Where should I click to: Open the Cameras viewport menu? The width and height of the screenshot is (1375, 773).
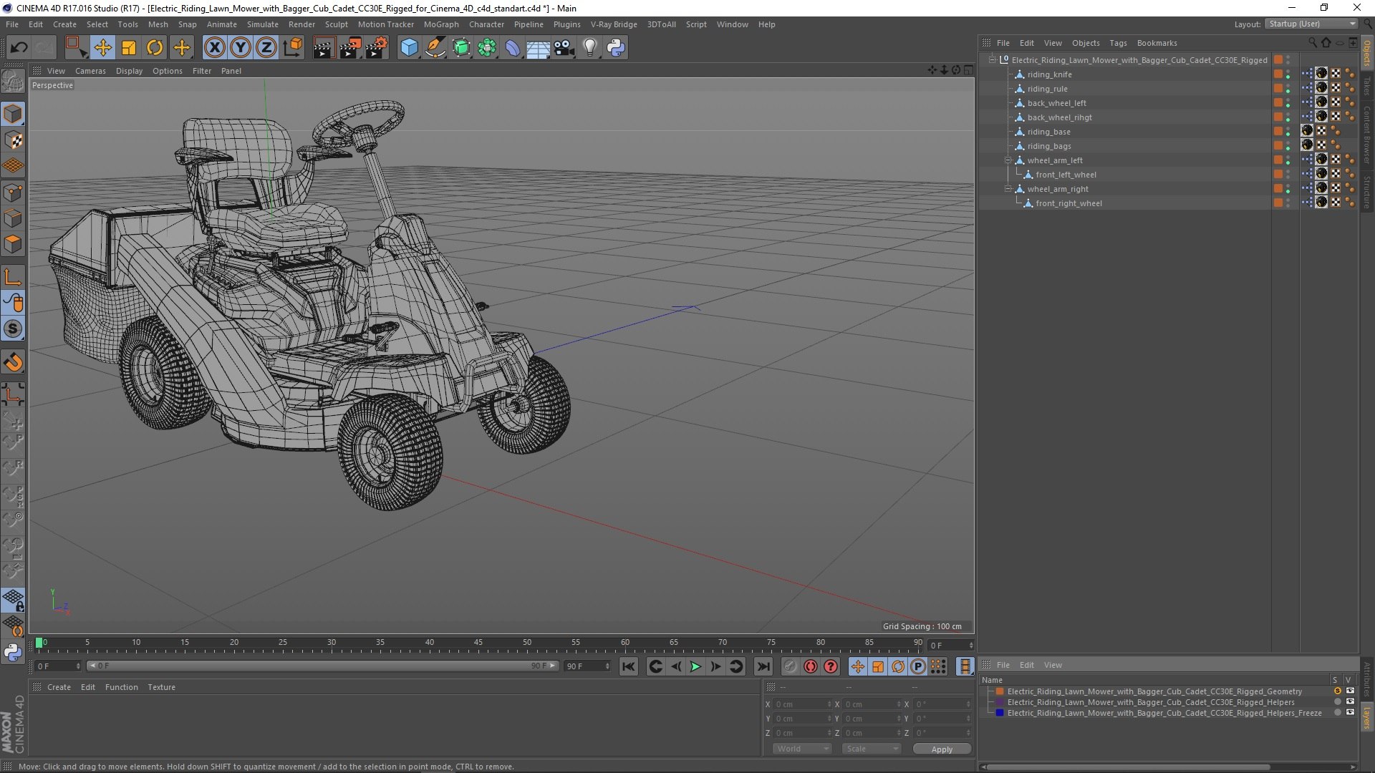[x=90, y=71]
